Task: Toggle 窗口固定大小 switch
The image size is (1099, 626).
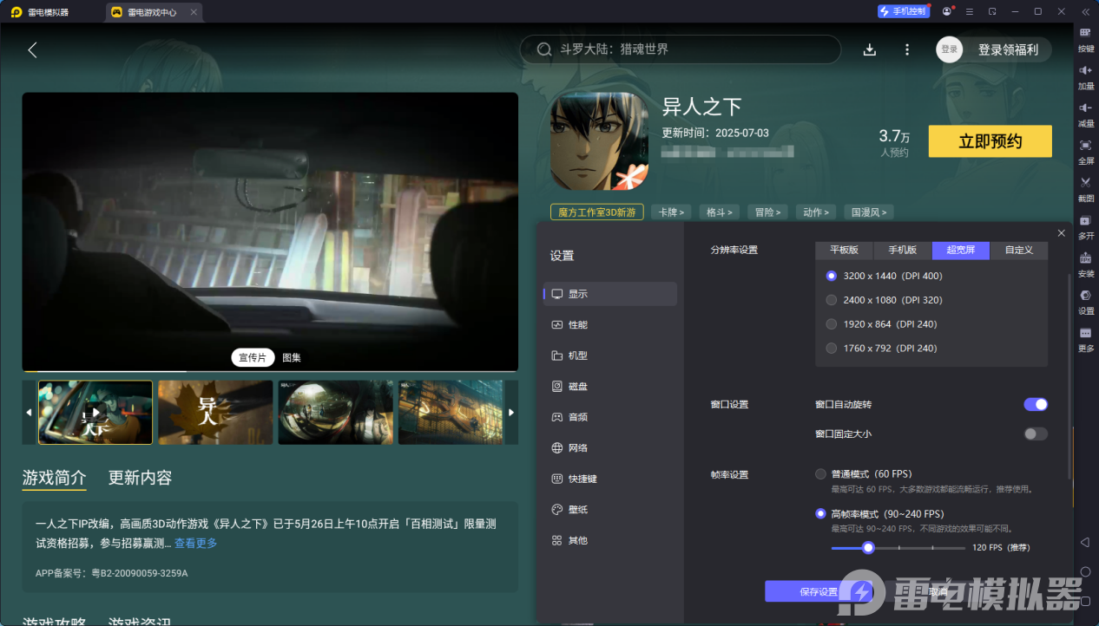Action: pos(1036,434)
